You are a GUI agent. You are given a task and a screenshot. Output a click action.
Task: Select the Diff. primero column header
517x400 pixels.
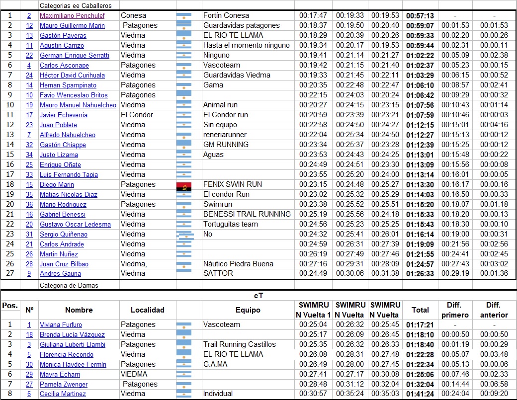pos(455,310)
